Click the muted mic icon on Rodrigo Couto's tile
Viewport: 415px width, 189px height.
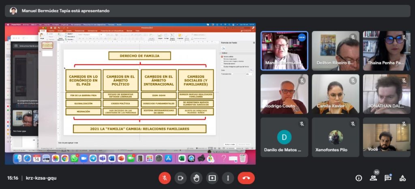(x=302, y=81)
